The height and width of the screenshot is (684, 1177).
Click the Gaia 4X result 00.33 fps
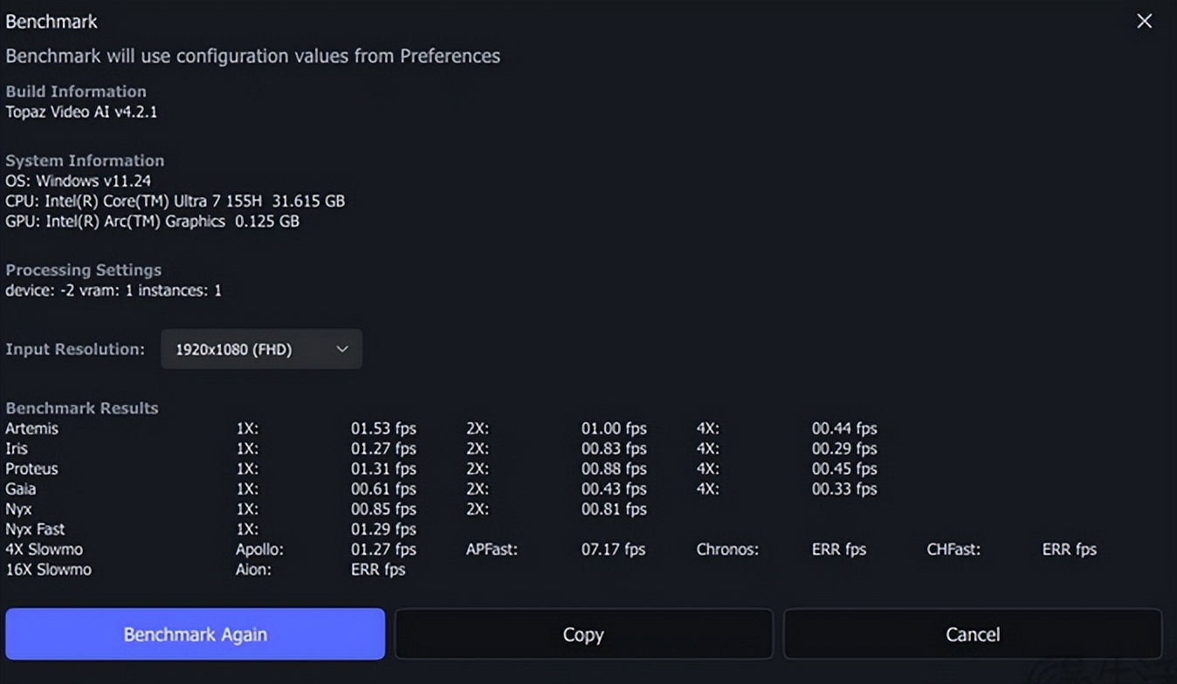(x=843, y=489)
